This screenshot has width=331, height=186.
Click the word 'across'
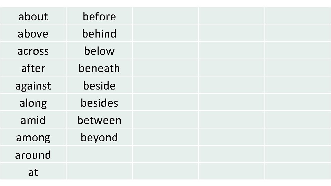(33, 51)
